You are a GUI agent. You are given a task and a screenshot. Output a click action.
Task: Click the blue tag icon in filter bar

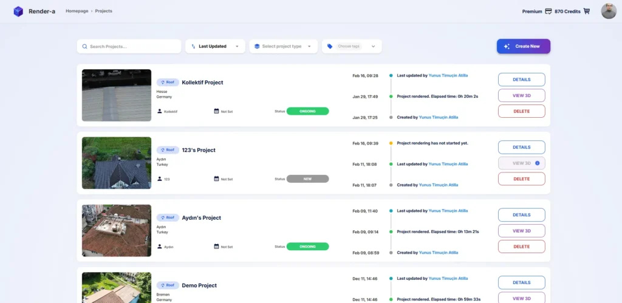coord(330,46)
